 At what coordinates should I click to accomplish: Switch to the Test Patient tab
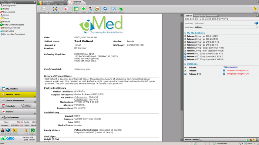[x=52, y=3]
